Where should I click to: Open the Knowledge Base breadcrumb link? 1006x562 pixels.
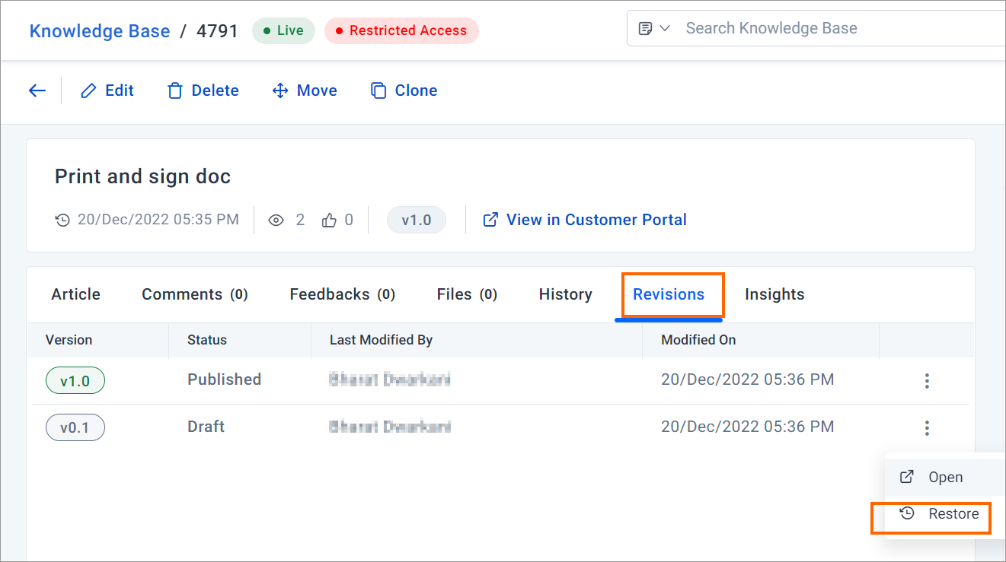(100, 31)
